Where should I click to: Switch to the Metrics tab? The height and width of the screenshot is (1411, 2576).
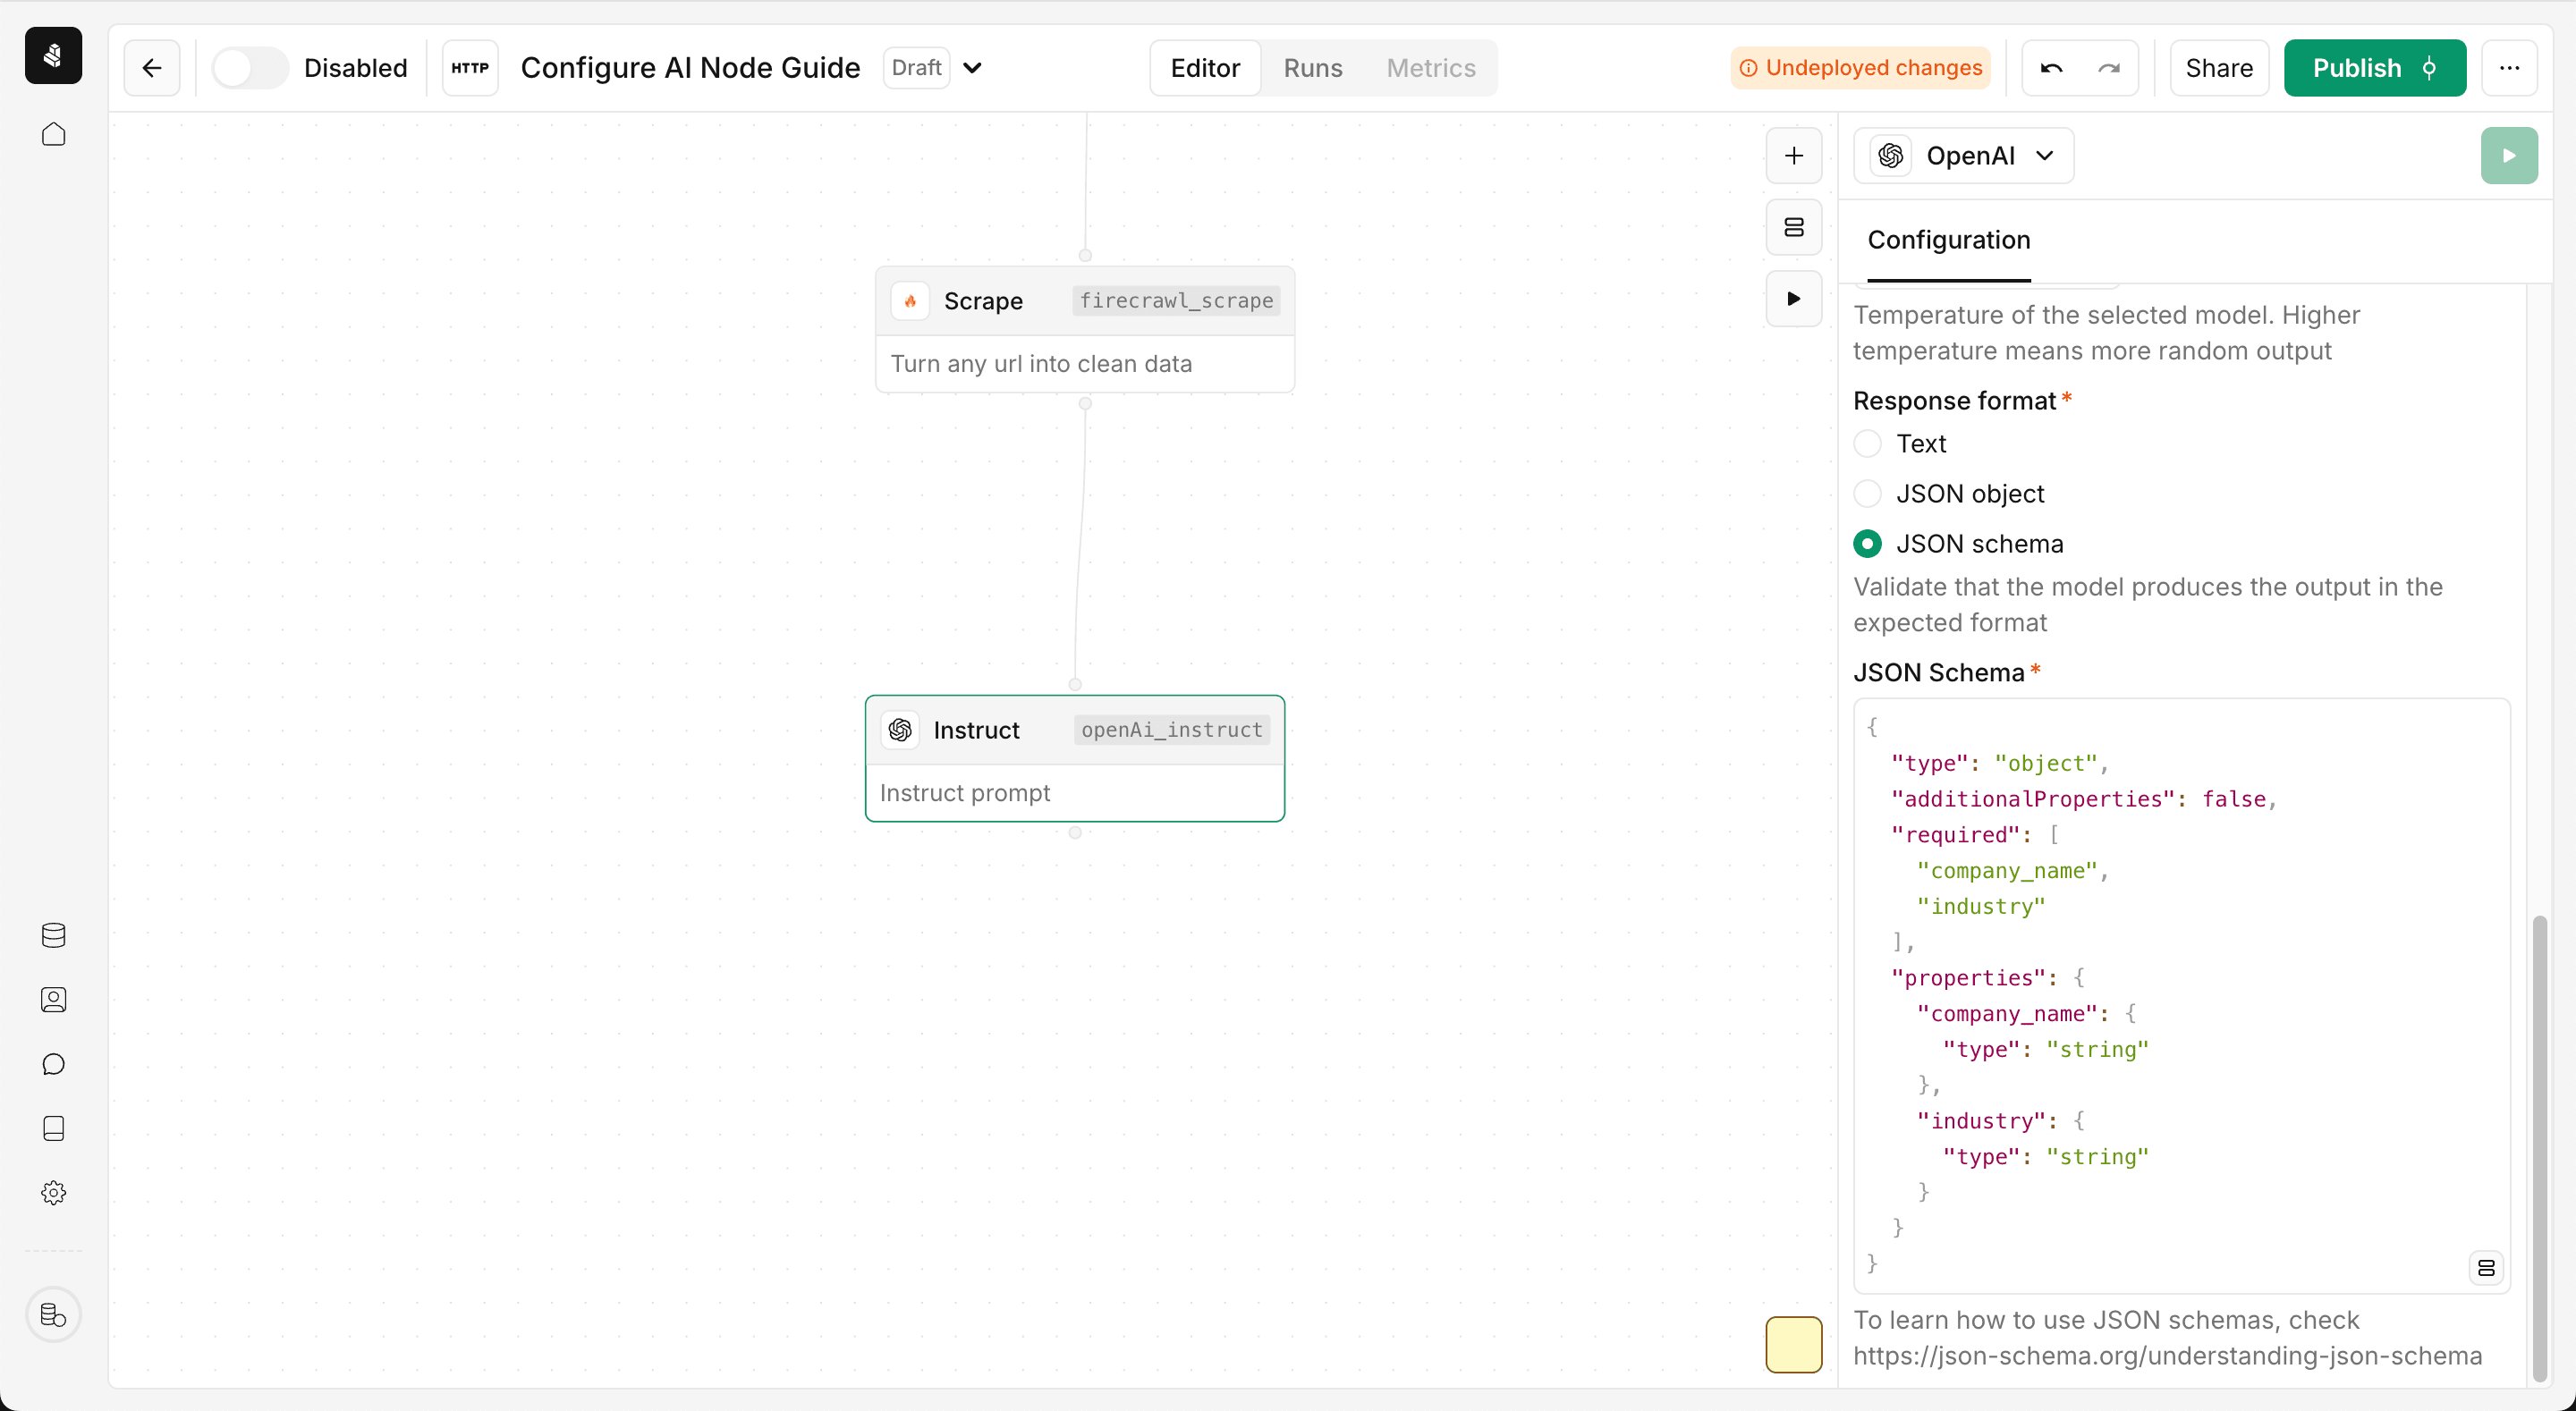tap(1430, 68)
